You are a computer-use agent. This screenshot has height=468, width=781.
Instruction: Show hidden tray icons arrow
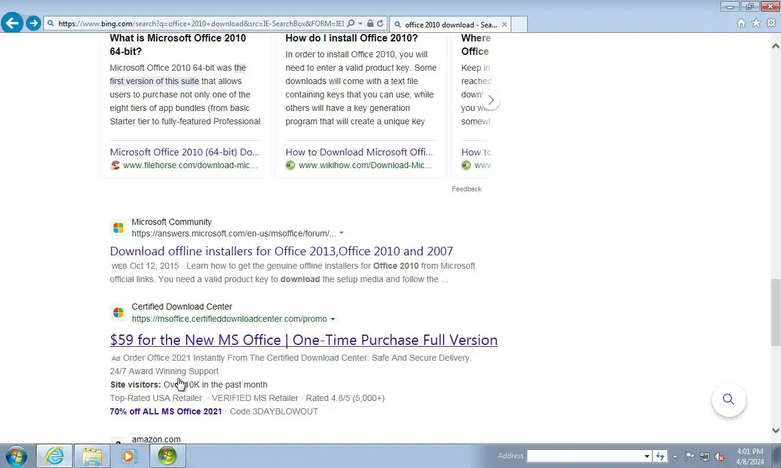[675, 456]
